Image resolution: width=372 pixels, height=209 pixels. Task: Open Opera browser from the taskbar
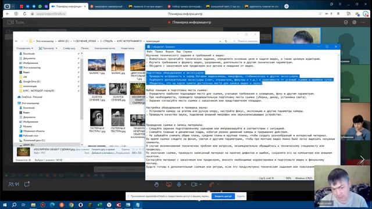[81, 205]
